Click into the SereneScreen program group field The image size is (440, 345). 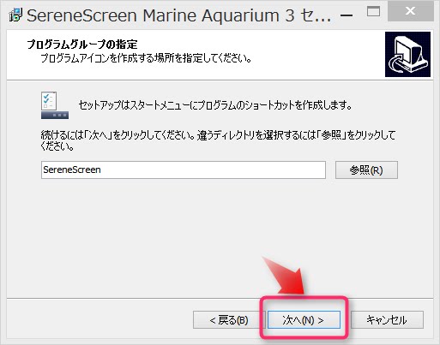coord(184,170)
